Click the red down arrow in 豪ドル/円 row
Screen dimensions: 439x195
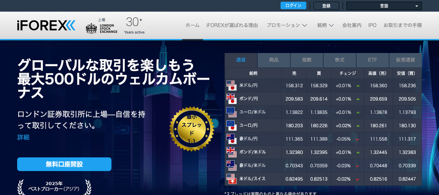coord(357,139)
